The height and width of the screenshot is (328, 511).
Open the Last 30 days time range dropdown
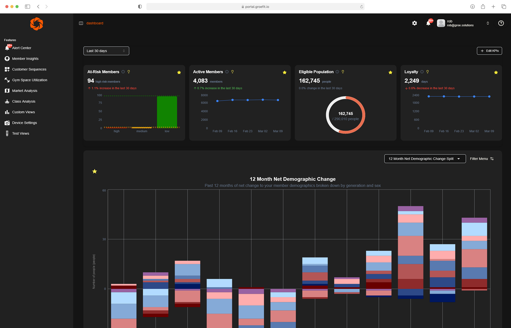[106, 51]
